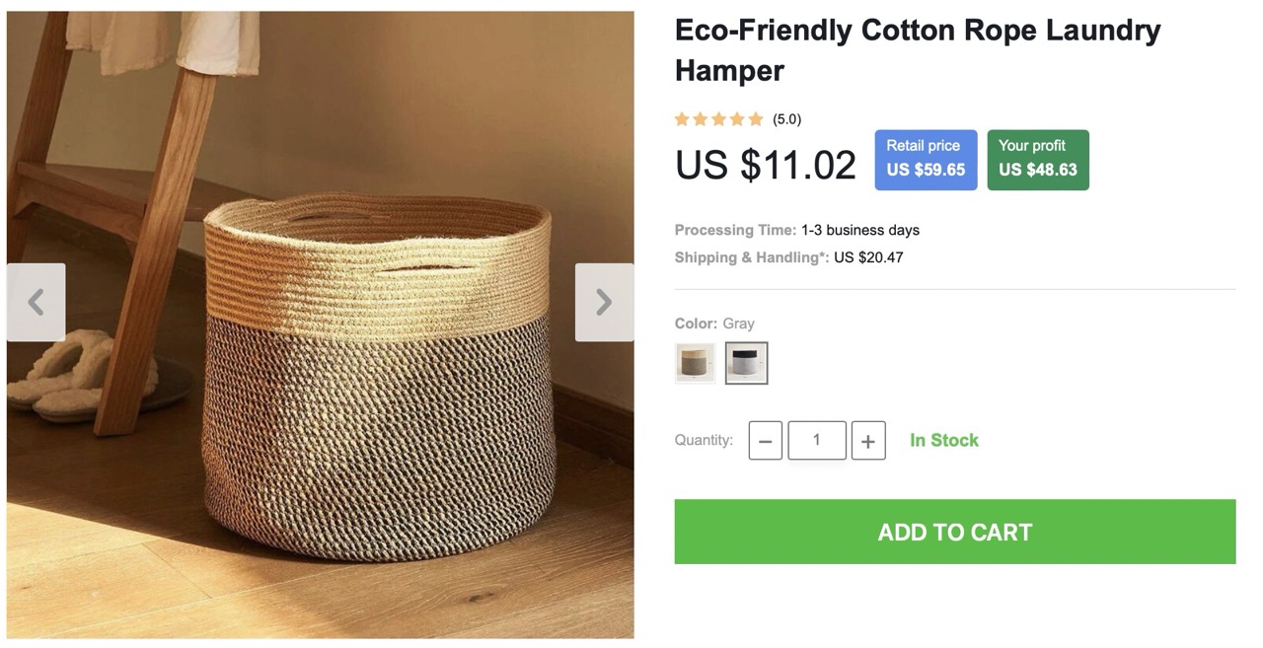Click the Quantity label
This screenshot has height=648, width=1263.
[x=704, y=440]
